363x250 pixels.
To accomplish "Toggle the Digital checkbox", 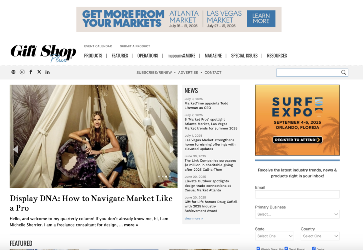I will (x=314, y=248).
